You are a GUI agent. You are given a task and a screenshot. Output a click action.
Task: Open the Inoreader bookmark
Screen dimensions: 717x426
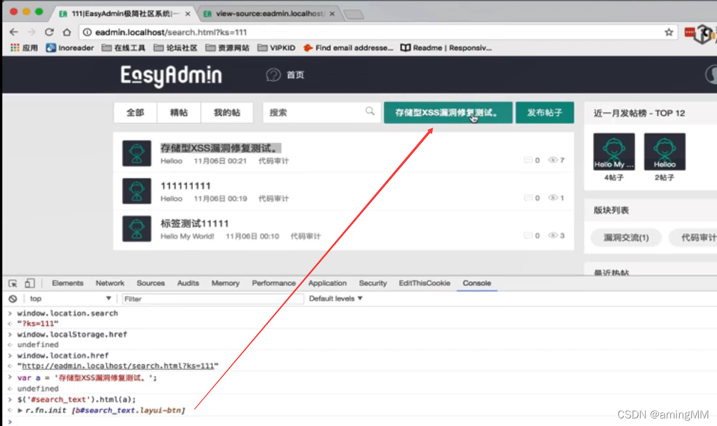point(69,48)
